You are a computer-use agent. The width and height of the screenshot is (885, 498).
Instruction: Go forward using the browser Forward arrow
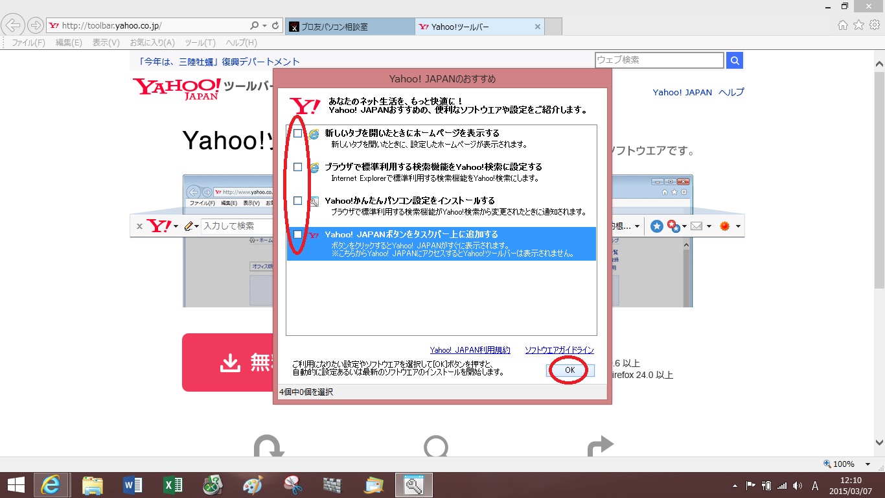[35, 26]
